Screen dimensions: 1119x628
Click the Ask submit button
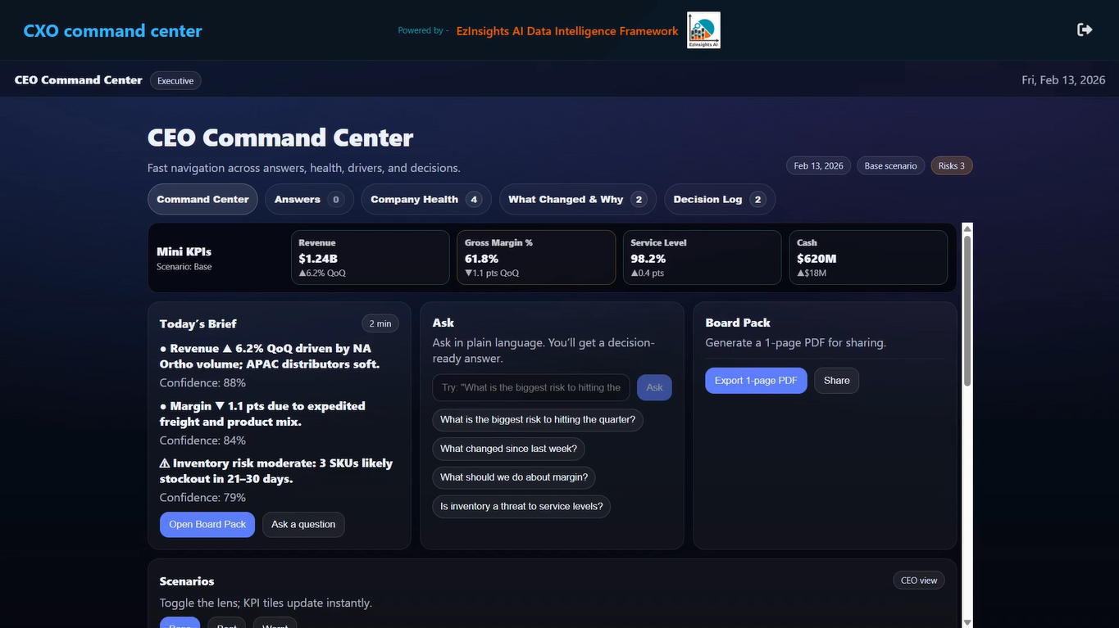tap(654, 387)
